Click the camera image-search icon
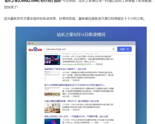This screenshot has width=155, height=124. (x=113, y=49)
